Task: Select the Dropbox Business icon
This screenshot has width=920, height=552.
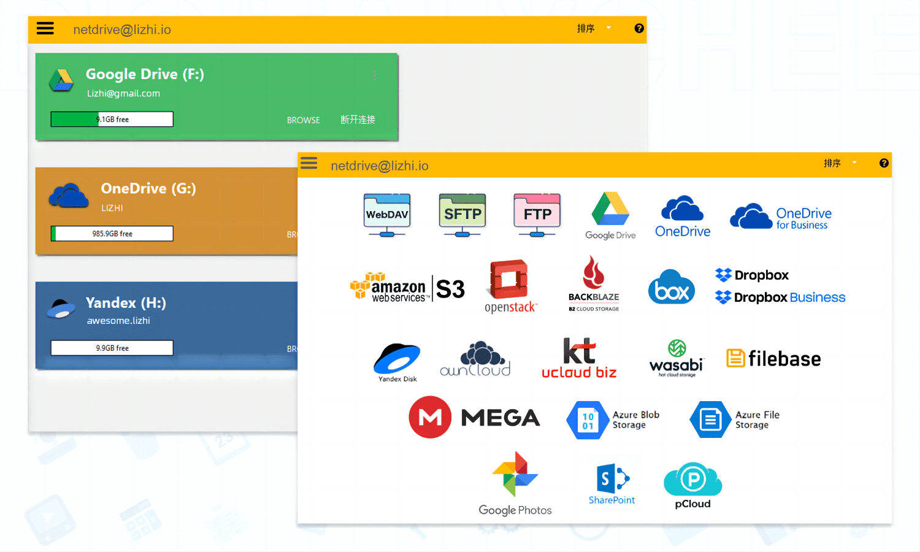Action: [779, 297]
